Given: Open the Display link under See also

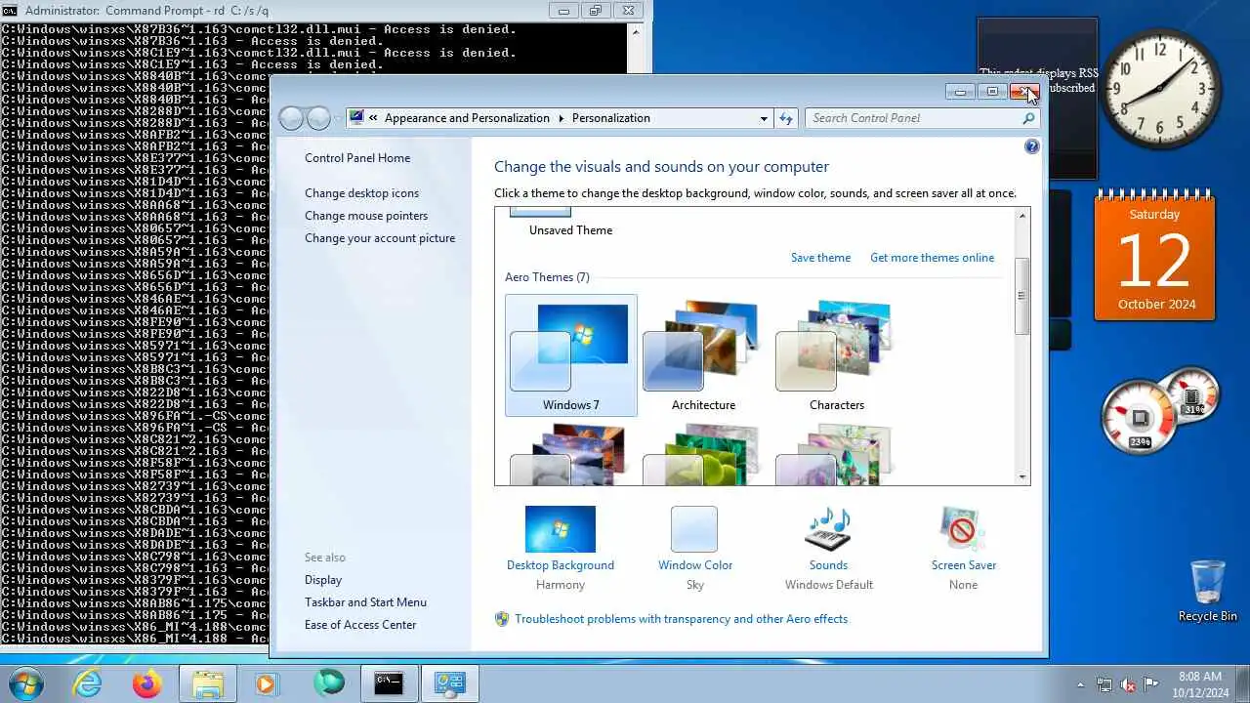Looking at the screenshot, I should click(323, 580).
